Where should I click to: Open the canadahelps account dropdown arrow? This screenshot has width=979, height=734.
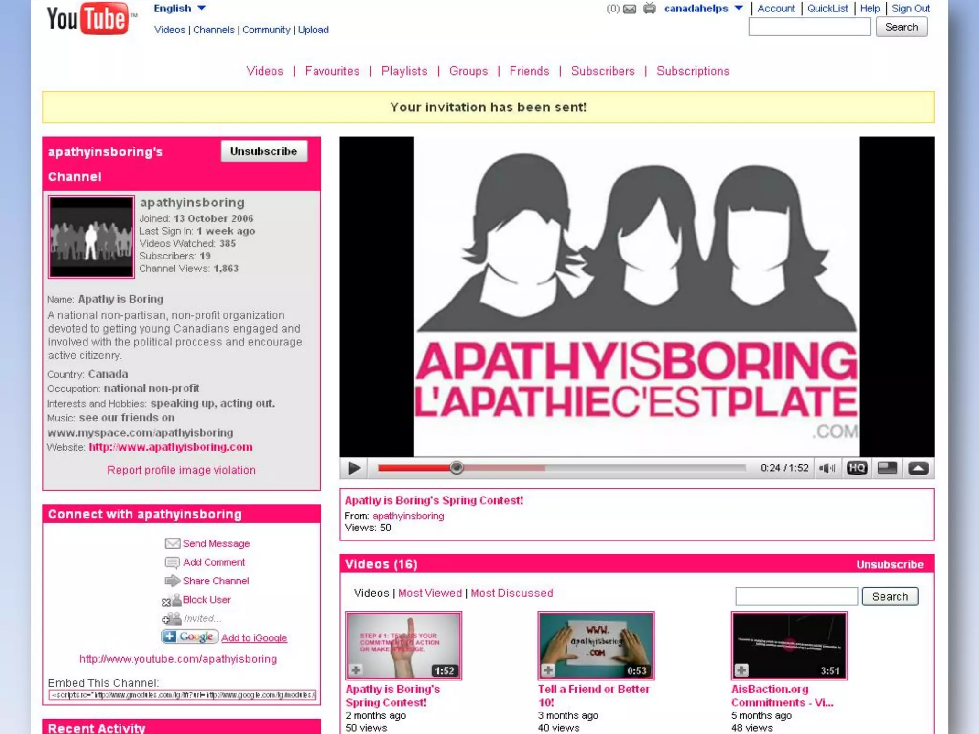click(739, 8)
